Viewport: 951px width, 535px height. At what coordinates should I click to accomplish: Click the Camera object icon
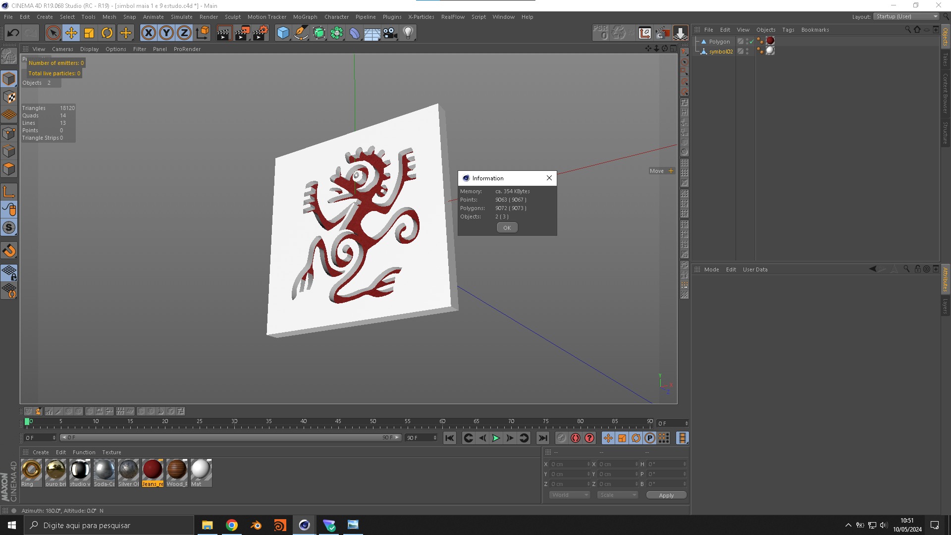pos(390,33)
